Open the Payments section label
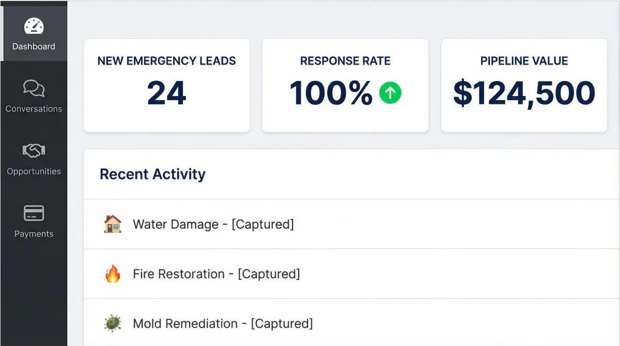This screenshot has height=346, width=620. click(x=34, y=234)
